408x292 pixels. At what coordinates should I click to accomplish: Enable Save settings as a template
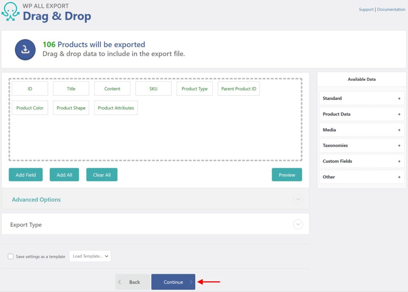coord(11,256)
